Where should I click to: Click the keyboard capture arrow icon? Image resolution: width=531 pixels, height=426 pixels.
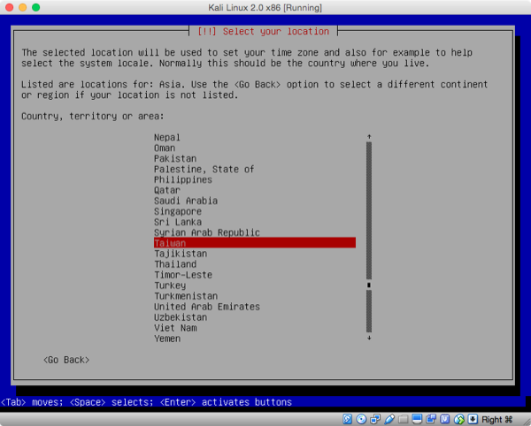473,419
